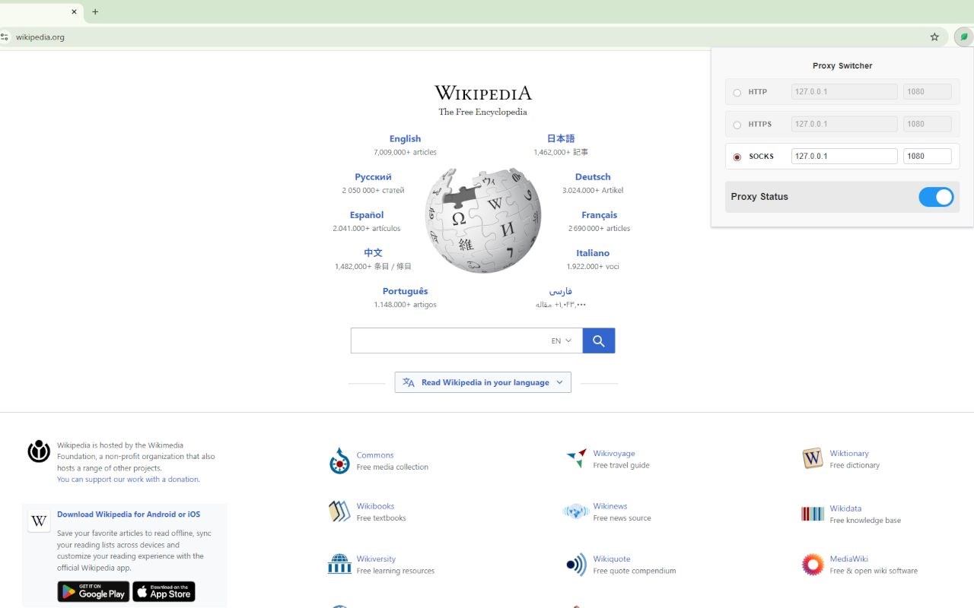Image resolution: width=974 pixels, height=608 pixels.
Task: Open the Commons text link
Action: [375, 455]
